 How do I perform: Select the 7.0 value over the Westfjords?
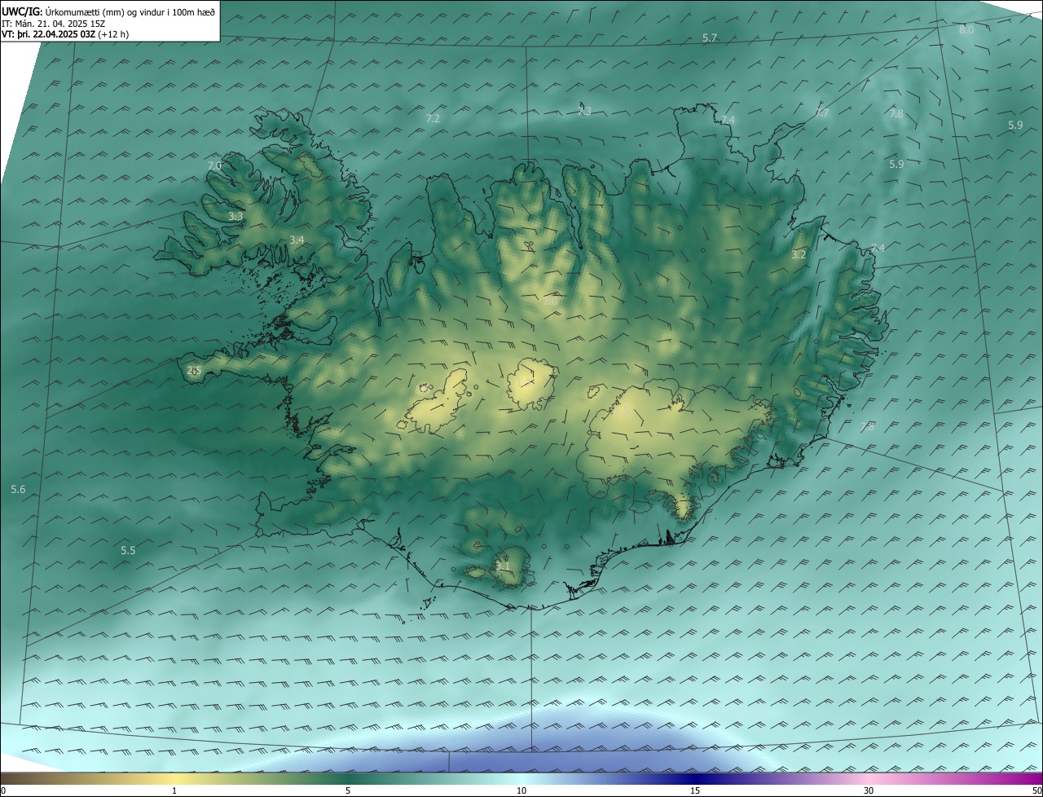point(214,165)
